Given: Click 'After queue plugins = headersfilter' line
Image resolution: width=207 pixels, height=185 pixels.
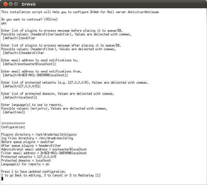Looking at the screenshot, I should [x=31, y=146].
